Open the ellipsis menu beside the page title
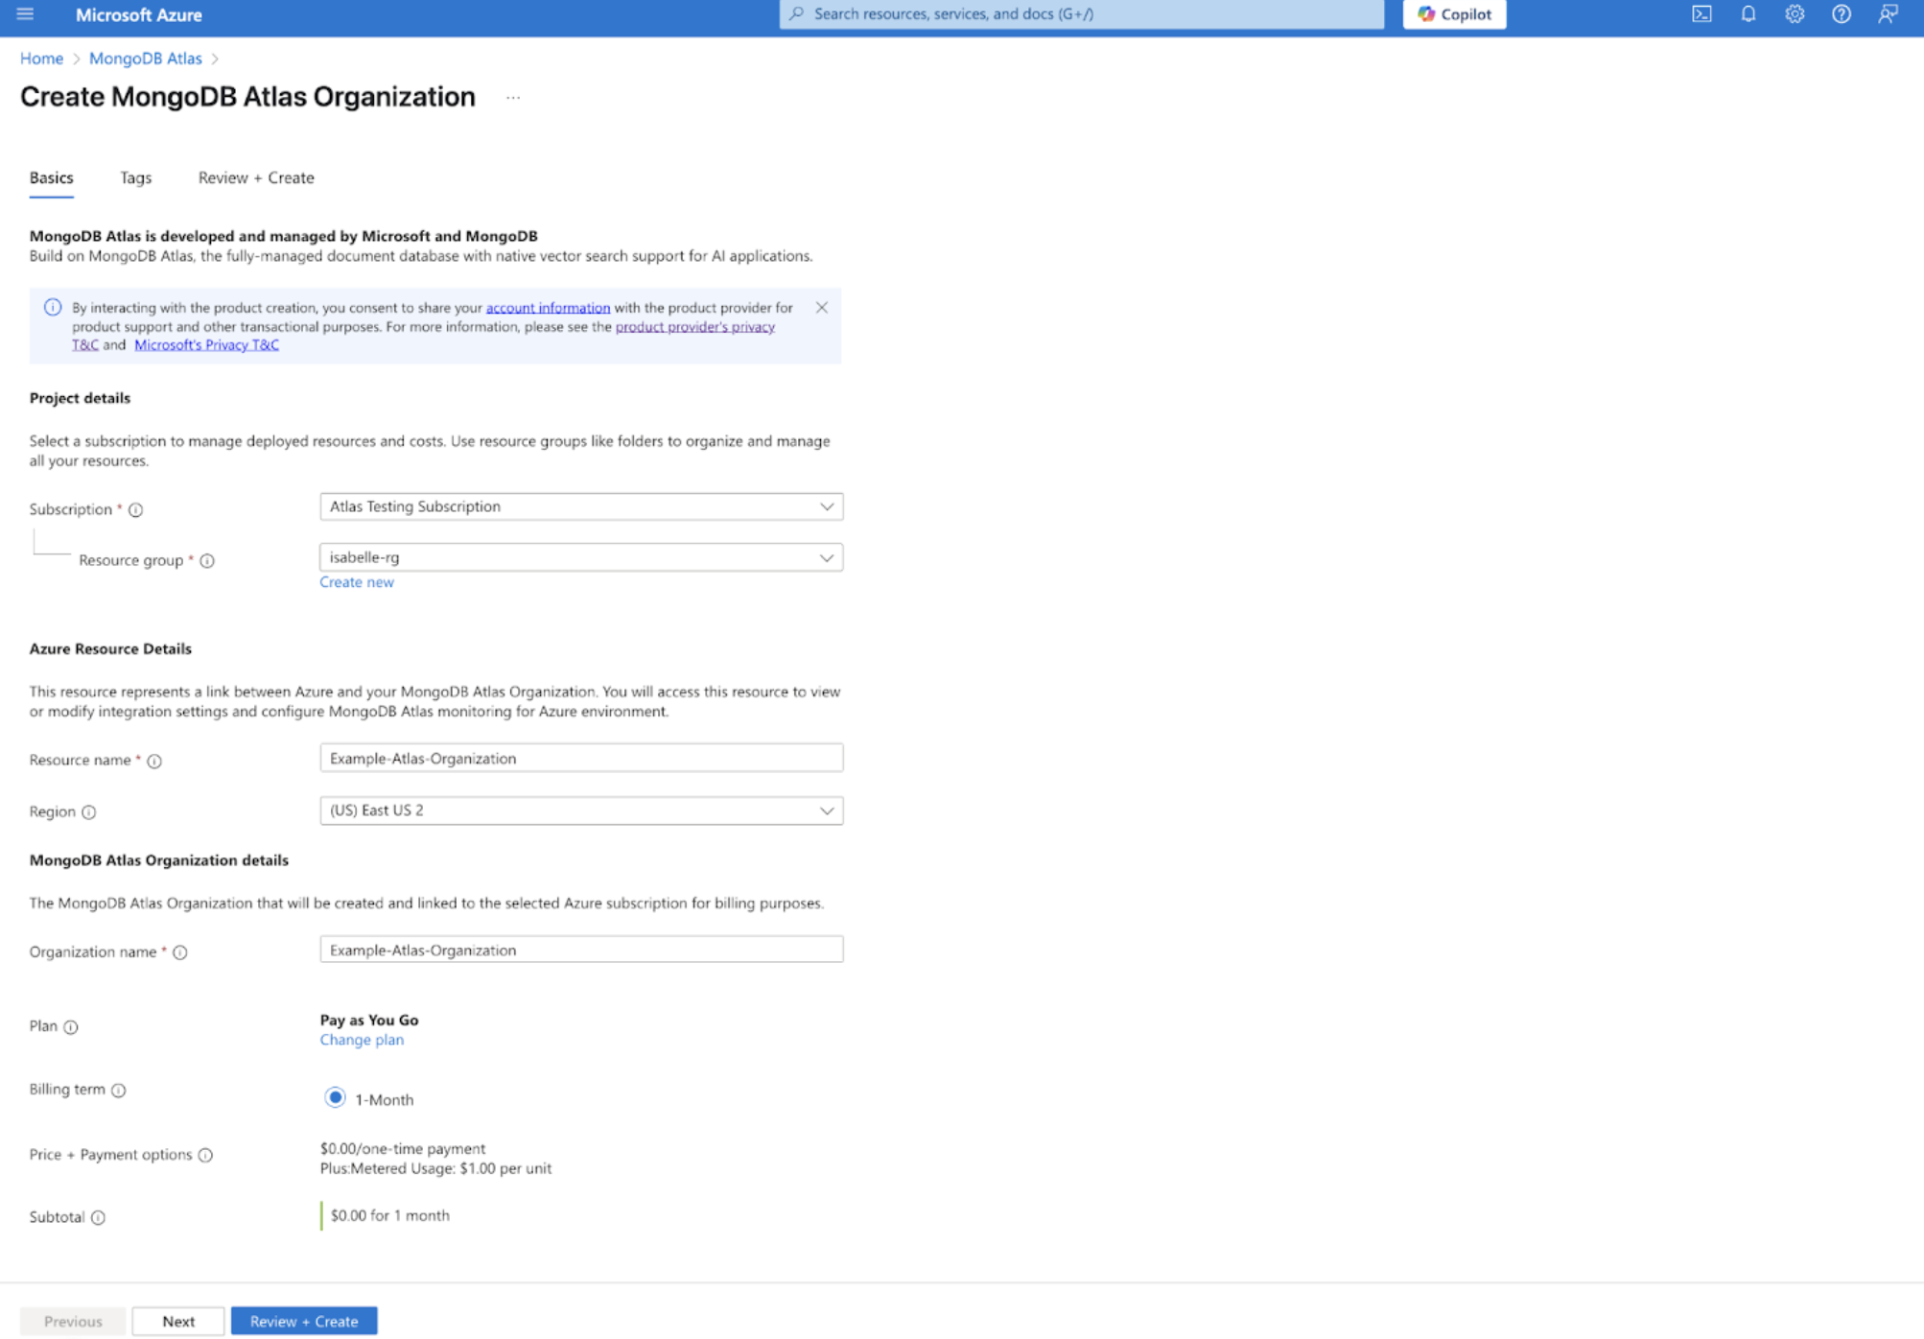The image size is (1924, 1339). [514, 97]
